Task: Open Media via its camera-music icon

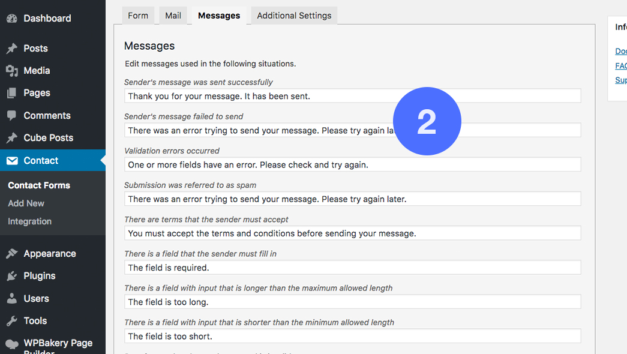Action: point(11,71)
